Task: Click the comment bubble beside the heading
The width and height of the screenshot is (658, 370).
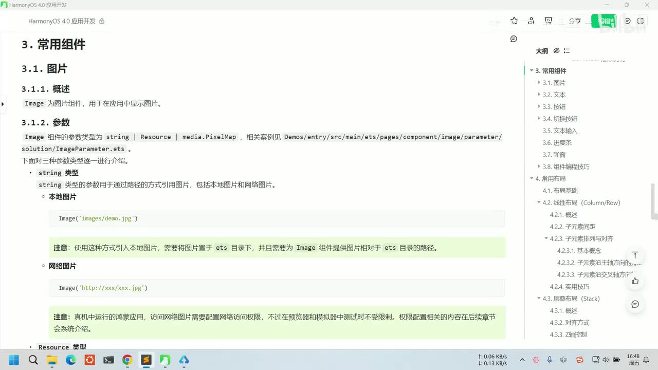Action: pyautogui.click(x=514, y=39)
